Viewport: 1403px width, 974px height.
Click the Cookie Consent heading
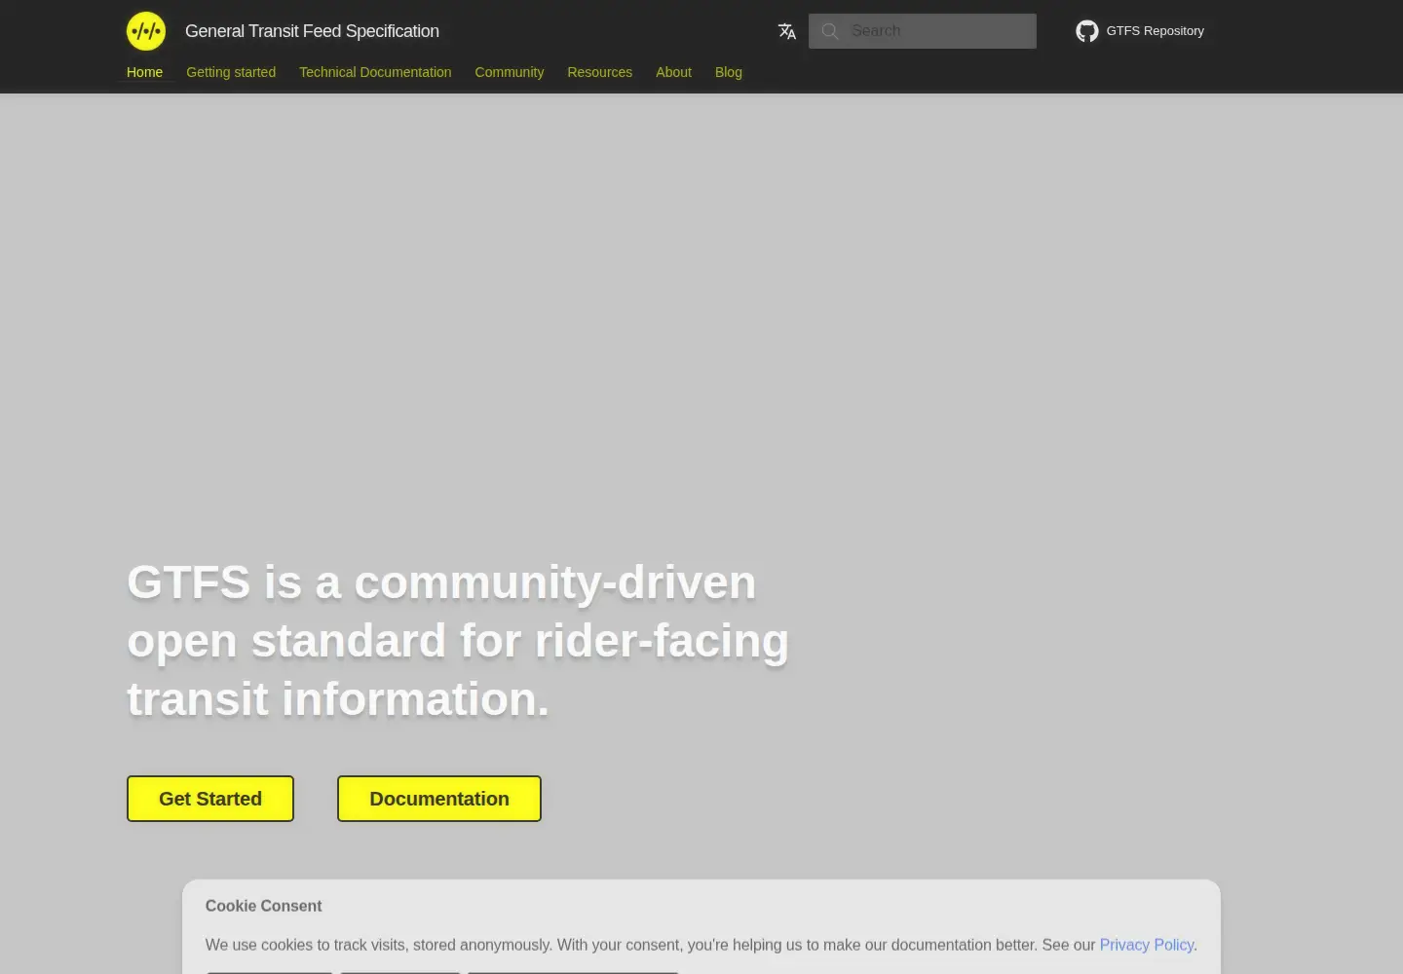tap(263, 906)
